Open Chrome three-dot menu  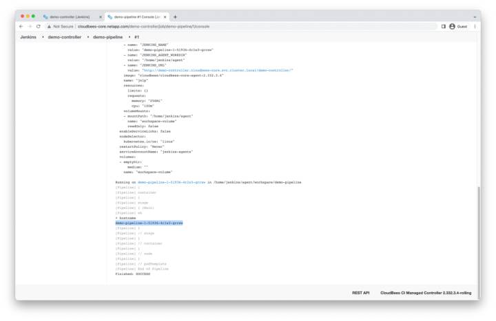coord(475,26)
